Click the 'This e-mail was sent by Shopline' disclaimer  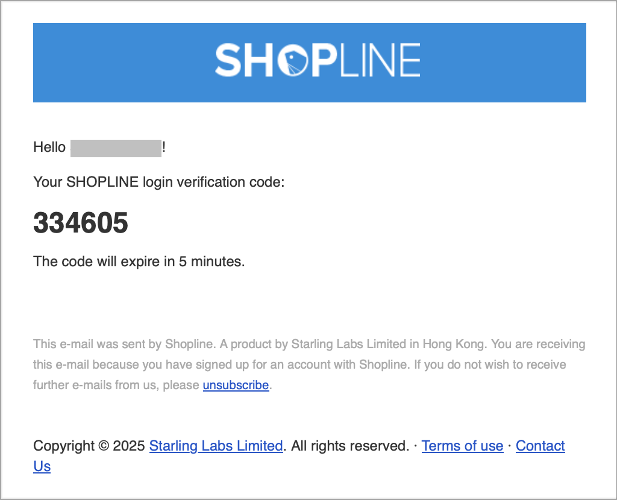click(124, 344)
